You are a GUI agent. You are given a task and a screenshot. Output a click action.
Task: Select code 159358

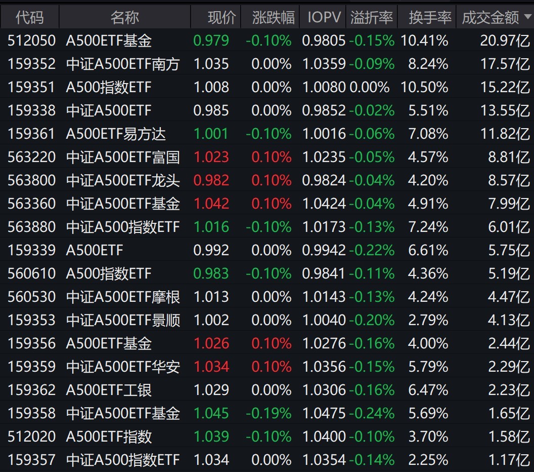31,413
